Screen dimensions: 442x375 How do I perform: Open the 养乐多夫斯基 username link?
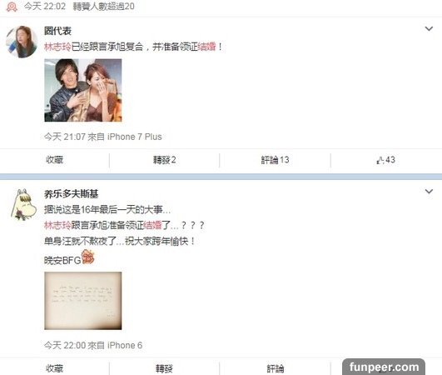coord(71,194)
